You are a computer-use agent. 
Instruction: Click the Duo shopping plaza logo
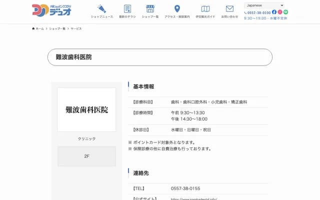tap(51, 10)
